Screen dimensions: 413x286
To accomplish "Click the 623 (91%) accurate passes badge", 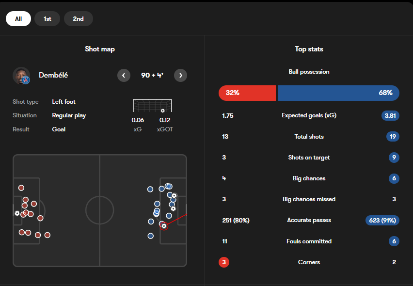I will pyautogui.click(x=382, y=221).
